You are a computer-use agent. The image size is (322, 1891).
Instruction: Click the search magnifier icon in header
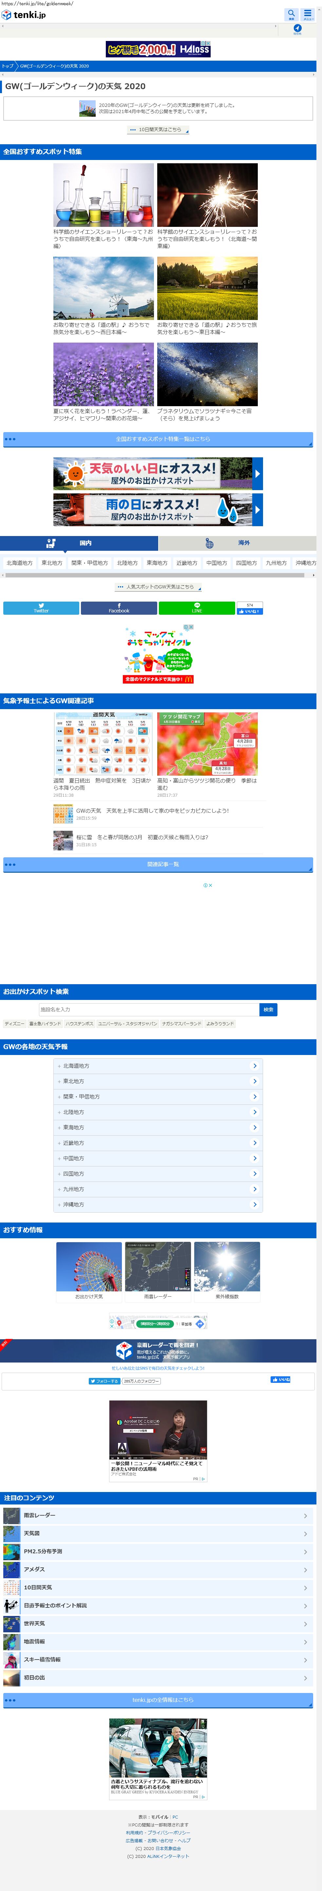pos(291,14)
